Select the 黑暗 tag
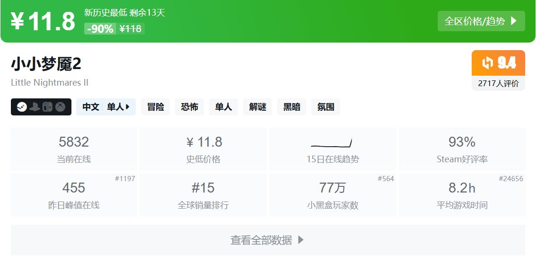The image size is (537, 263). (292, 107)
